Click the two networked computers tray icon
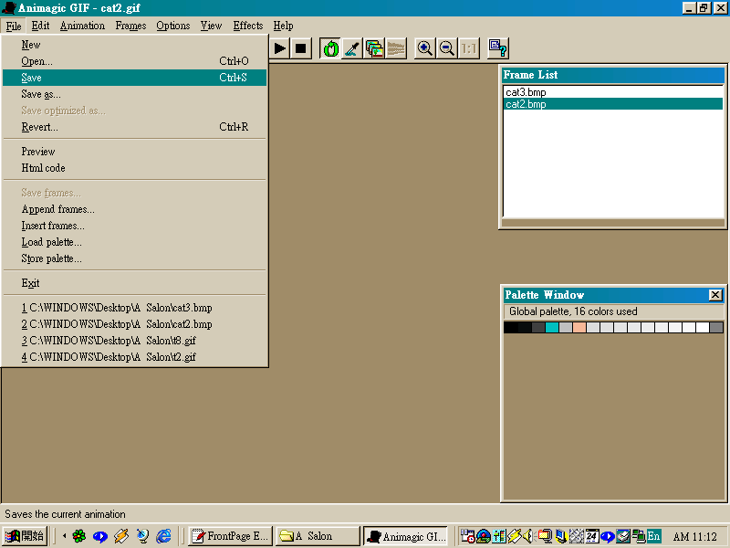The image size is (730, 548). coord(639,536)
